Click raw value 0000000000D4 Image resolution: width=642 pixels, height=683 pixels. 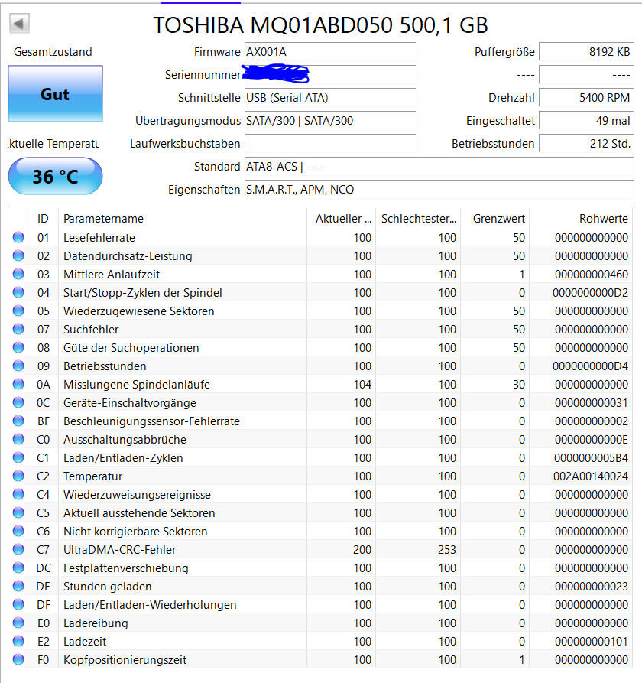click(590, 366)
